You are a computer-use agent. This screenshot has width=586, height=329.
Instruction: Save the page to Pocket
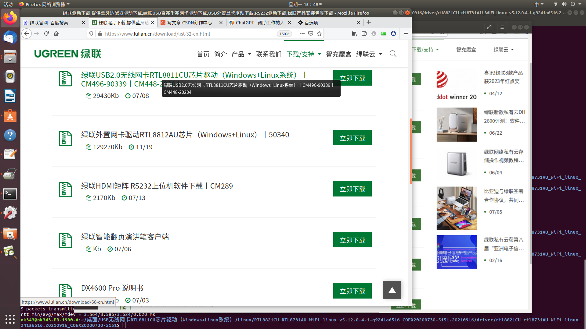(x=311, y=34)
